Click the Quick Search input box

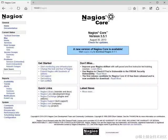point(12,72)
